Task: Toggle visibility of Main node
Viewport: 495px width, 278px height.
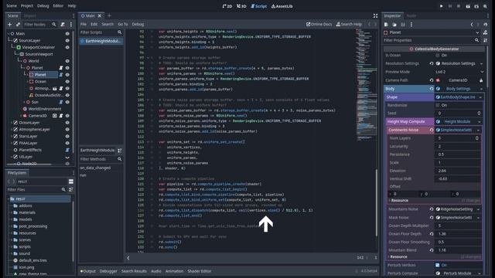Action: tap(67, 34)
